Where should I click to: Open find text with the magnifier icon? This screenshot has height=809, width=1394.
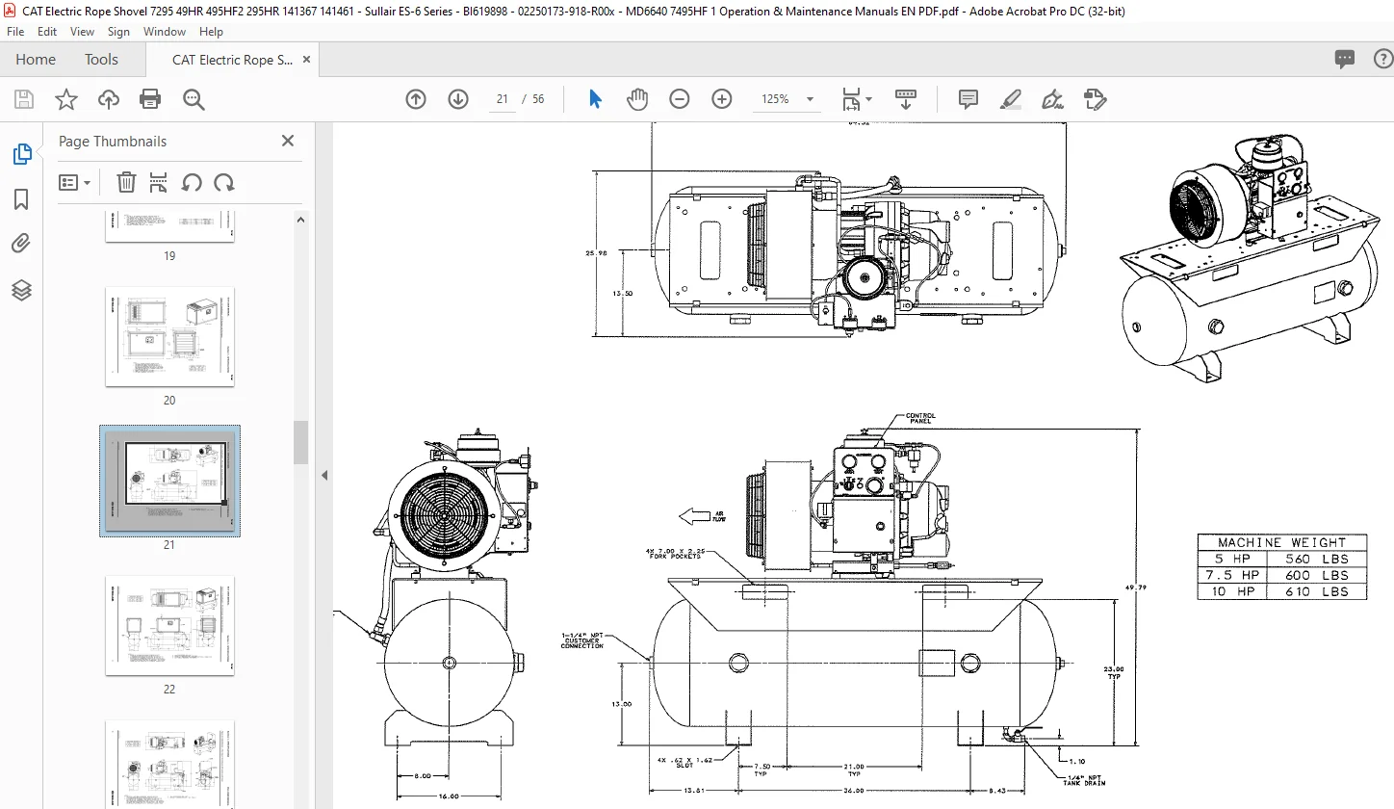point(194,99)
